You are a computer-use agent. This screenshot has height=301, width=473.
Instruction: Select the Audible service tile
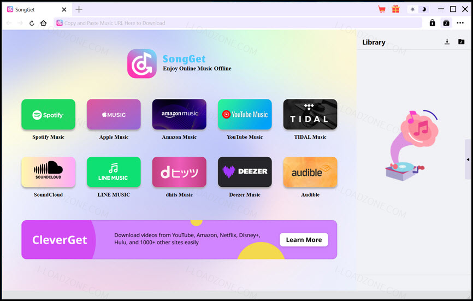(x=310, y=172)
